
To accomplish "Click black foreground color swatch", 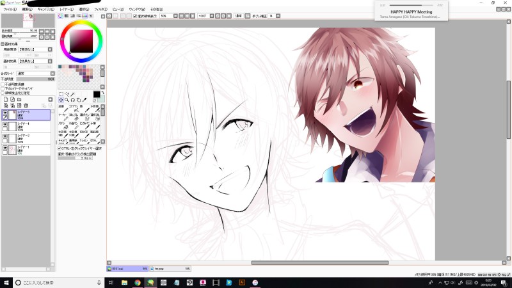I will (97, 94).
